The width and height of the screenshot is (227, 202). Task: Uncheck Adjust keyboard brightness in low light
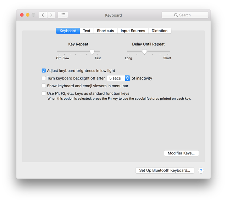44,71
